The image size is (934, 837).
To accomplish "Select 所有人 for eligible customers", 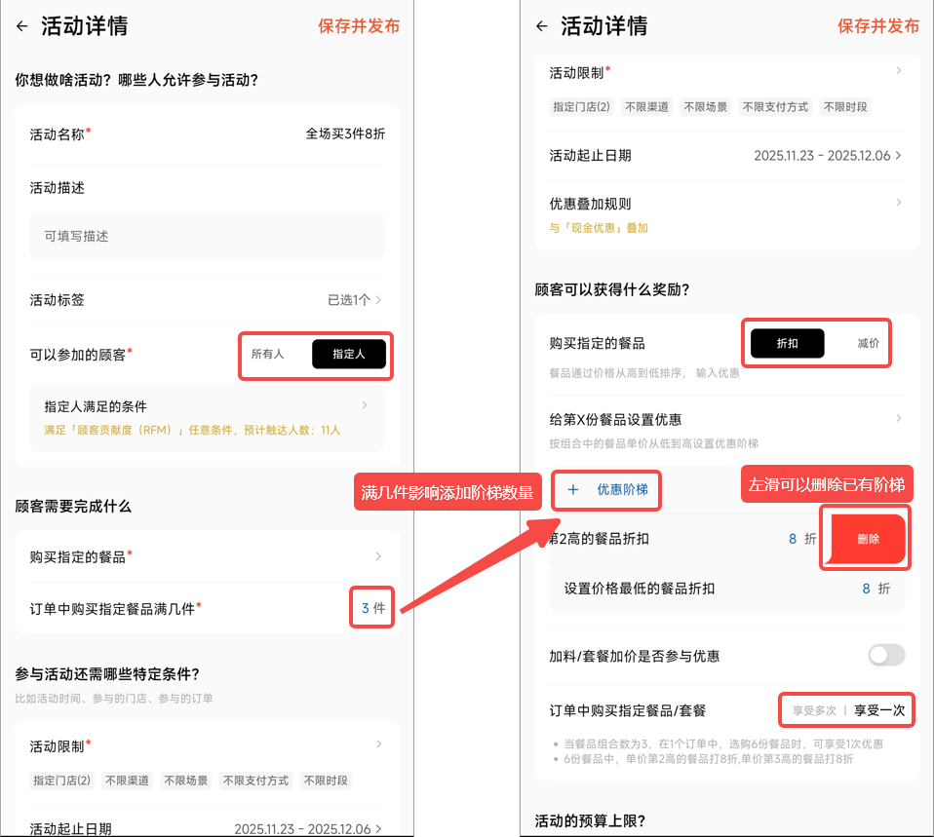I will pos(268,354).
